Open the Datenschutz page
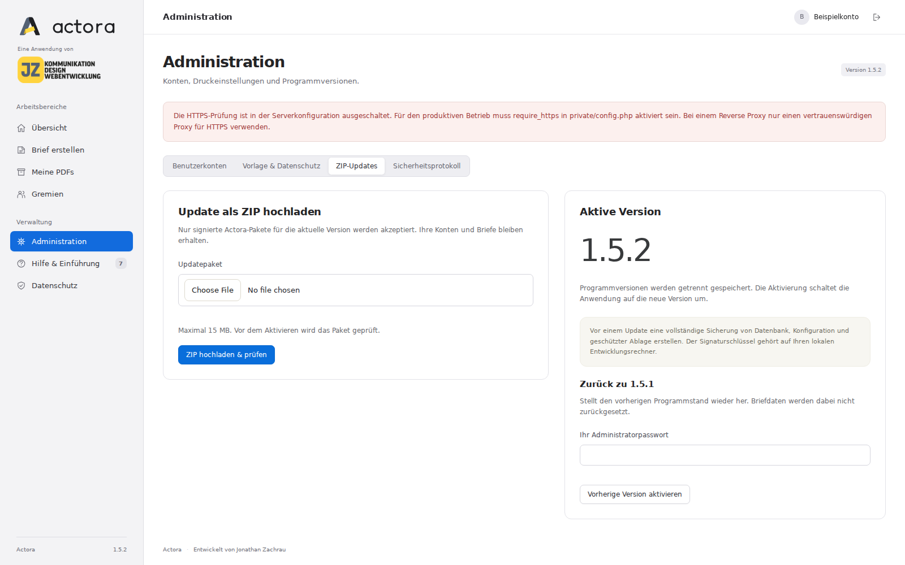This screenshot has height=565, width=905. tap(71, 286)
